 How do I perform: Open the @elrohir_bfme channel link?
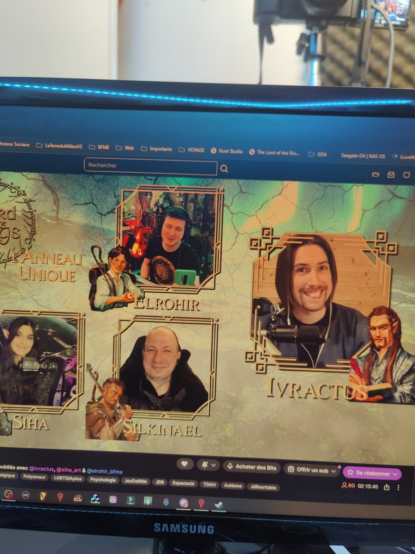tap(105, 471)
